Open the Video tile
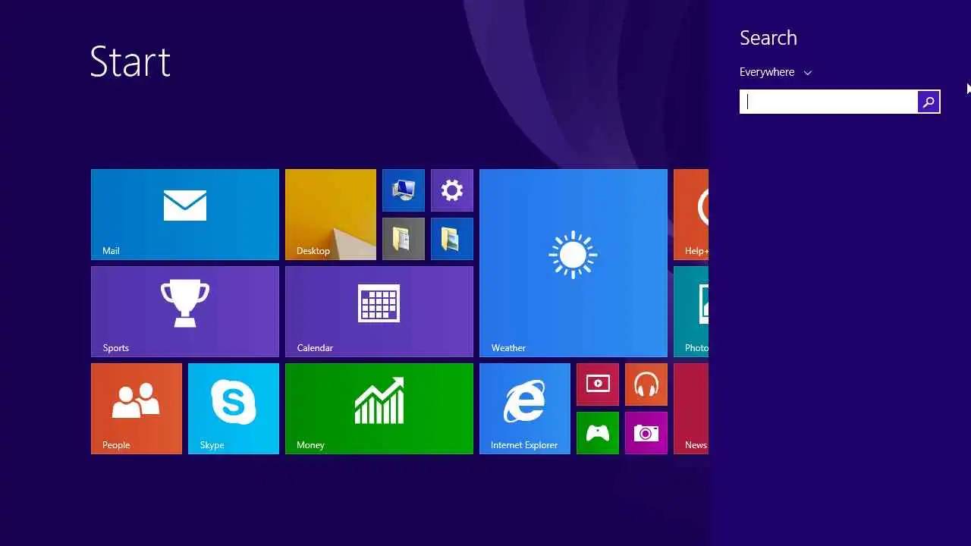Image resolution: width=971 pixels, height=546 pixels. pyautogui.click(x=598, y=384)
